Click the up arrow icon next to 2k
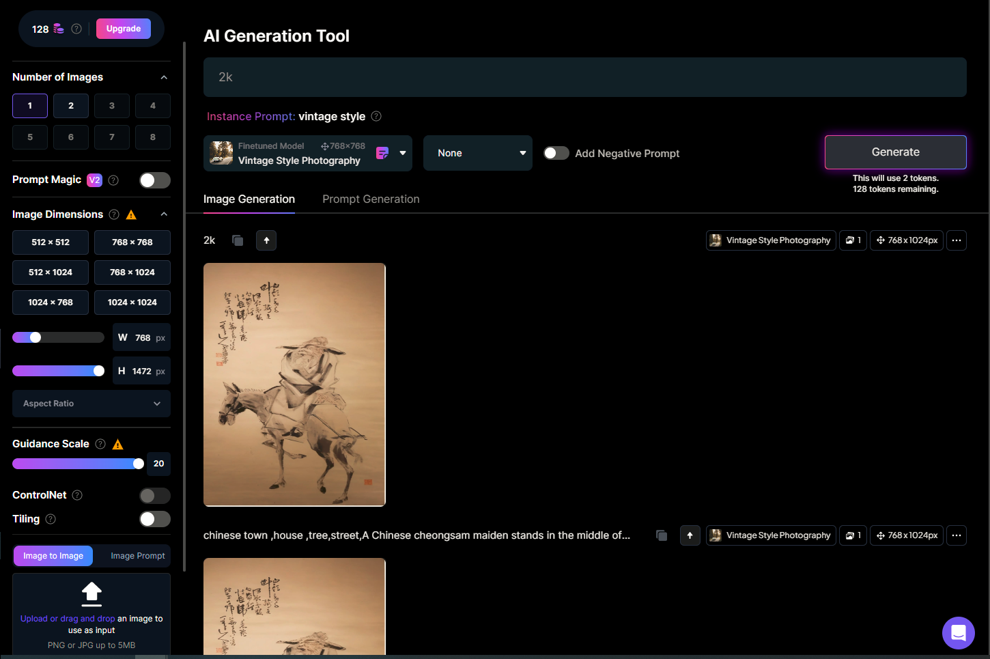990x659 pixels. 266,240
